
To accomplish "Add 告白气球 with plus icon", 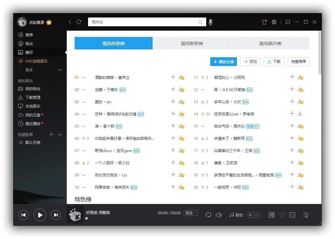I will pos(292,126).
